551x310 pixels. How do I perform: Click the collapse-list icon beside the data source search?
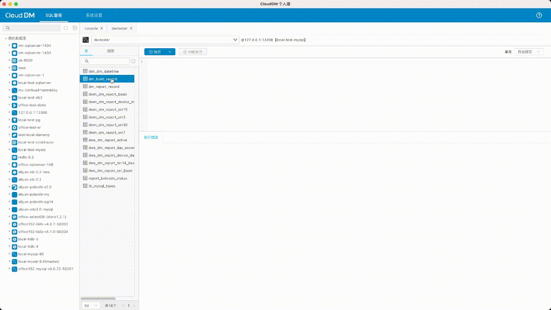(75, 28)
